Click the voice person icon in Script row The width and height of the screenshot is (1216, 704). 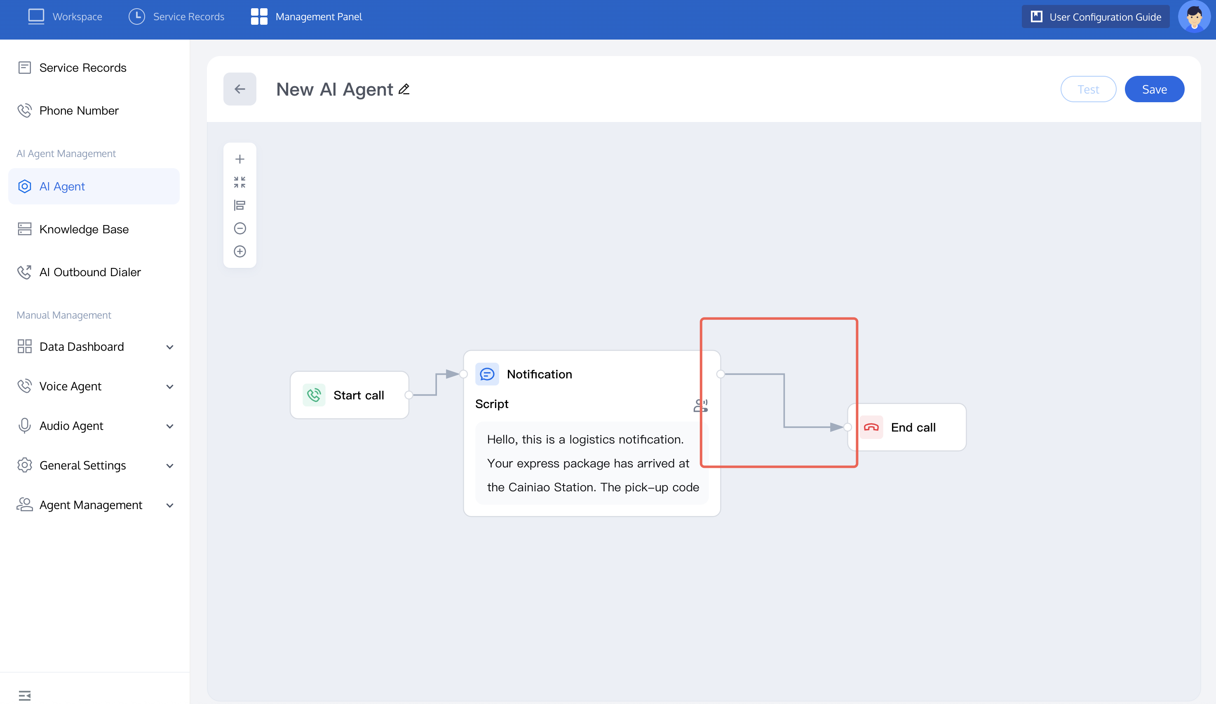[700, 405]
